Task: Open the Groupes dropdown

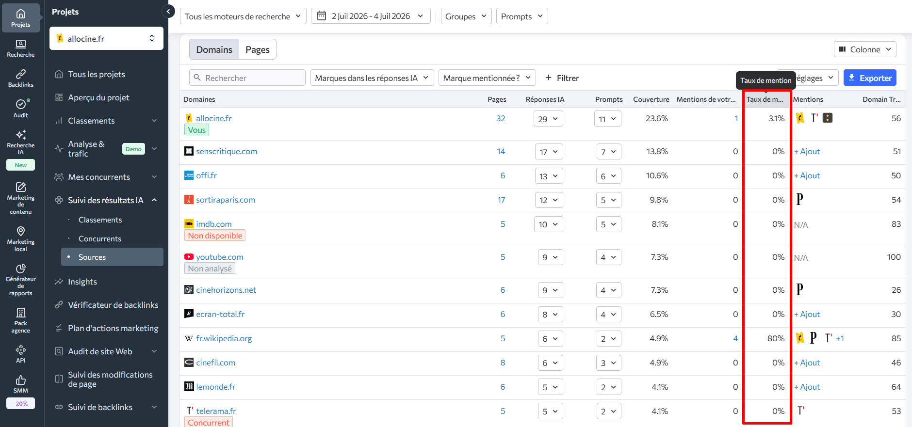Action: click(x=466, y=16)
